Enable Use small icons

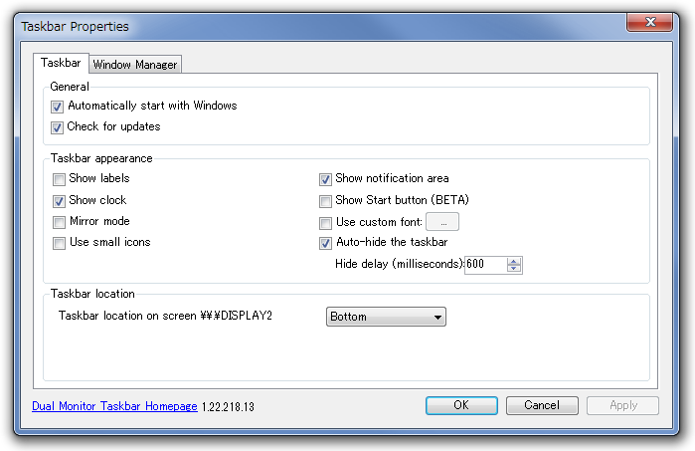59,243
